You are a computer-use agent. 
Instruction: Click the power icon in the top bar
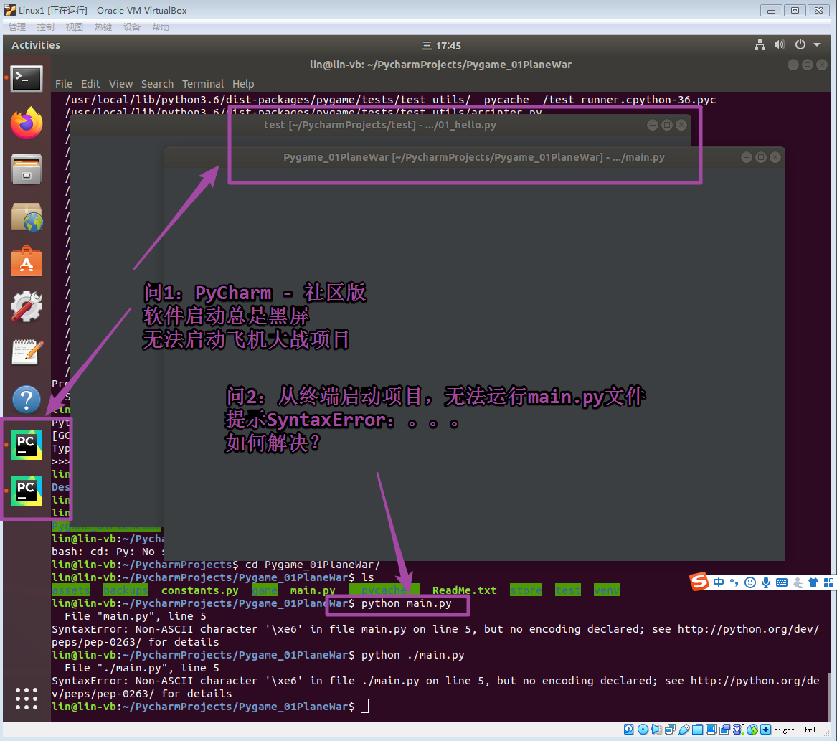click(x=800, y=45)
